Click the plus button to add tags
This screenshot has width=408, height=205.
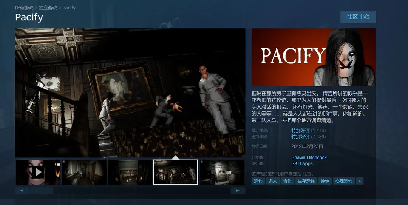click(360, 181)
